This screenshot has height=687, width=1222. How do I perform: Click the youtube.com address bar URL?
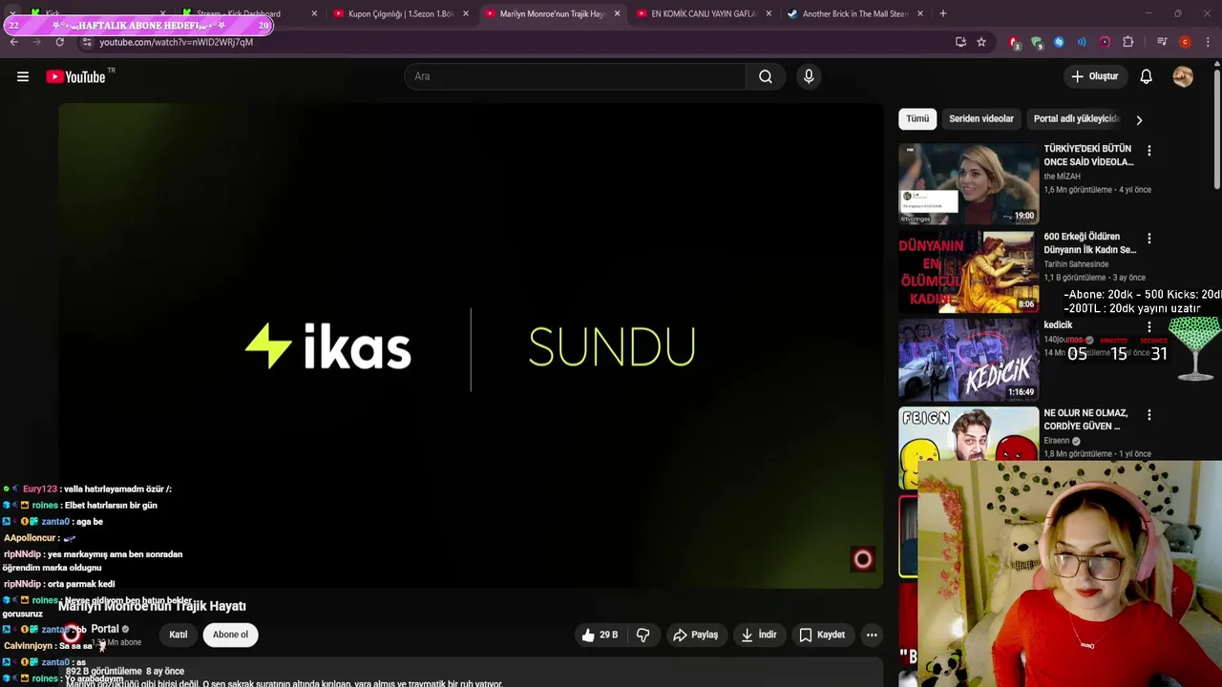tap(177, 42)
